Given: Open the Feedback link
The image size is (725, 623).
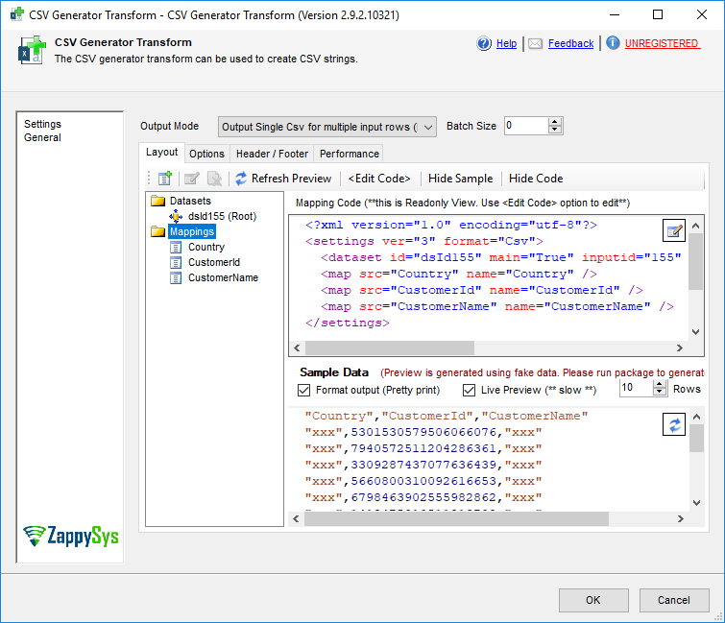Looking at the screenshot, I should pos(570,43).
